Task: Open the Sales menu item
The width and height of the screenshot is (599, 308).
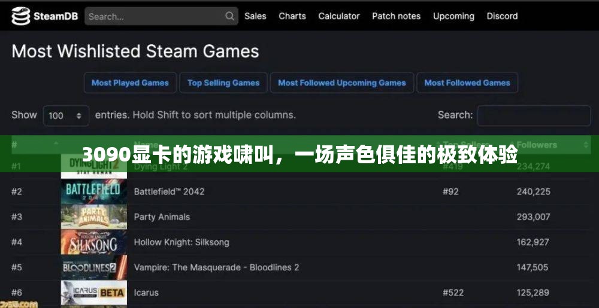Action: click(255, 16)
